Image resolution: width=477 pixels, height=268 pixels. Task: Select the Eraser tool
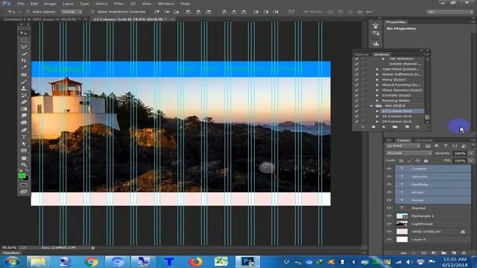(x=24, y=102)
